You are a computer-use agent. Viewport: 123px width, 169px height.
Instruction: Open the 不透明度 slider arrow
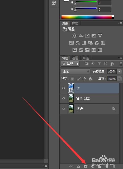tap(119, 71)
